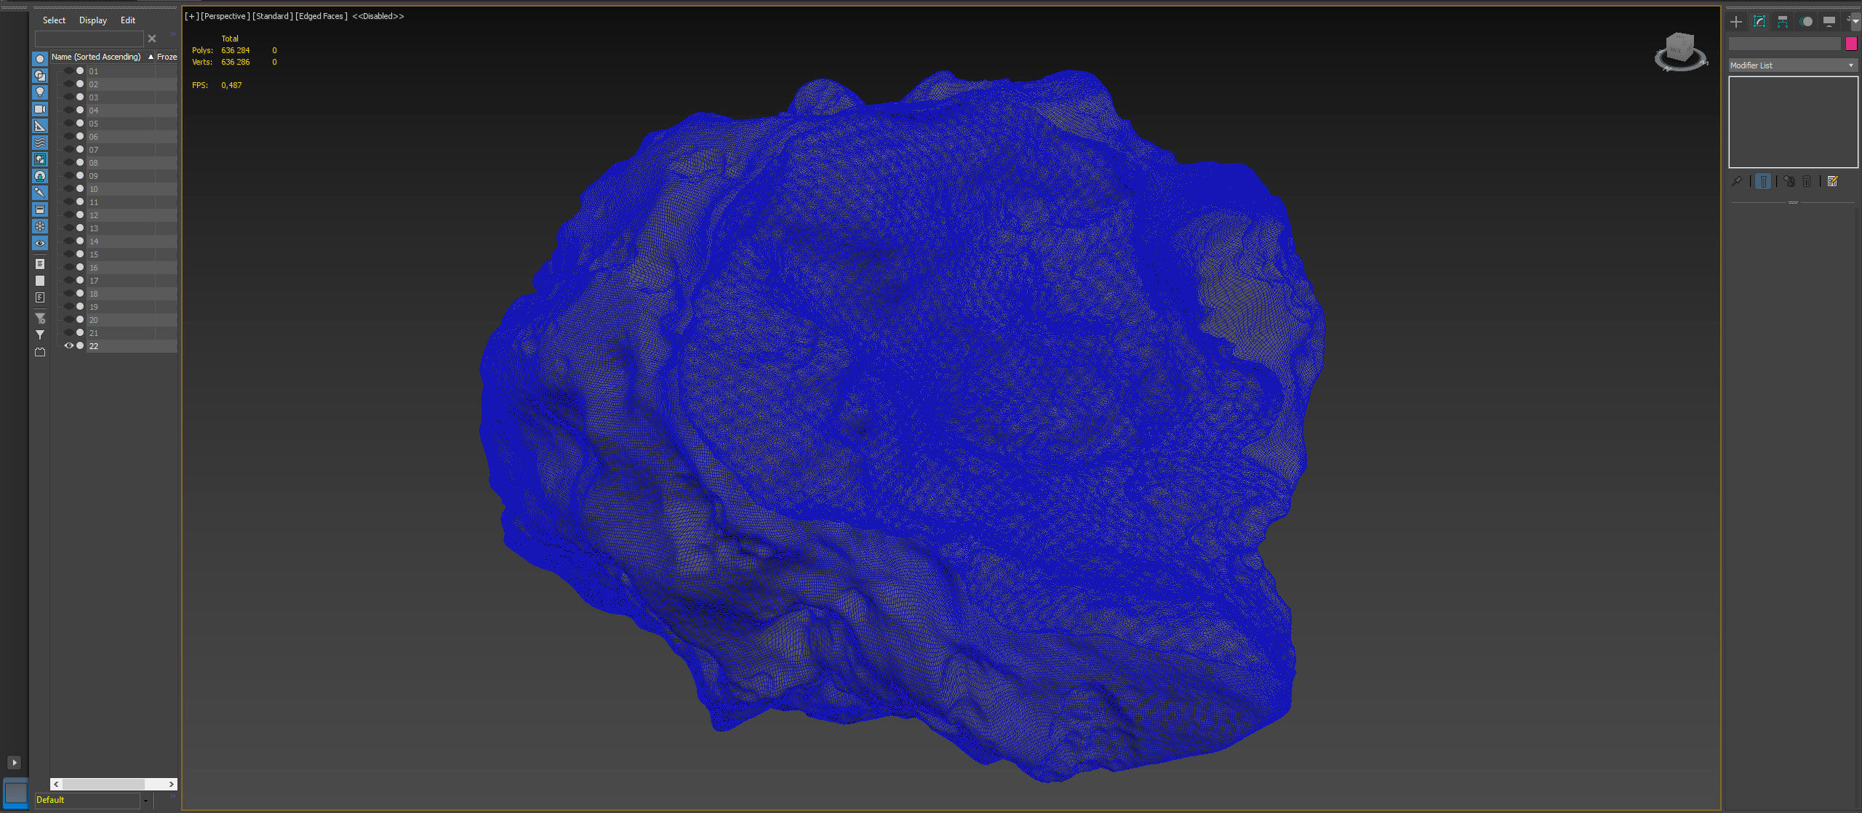This screenshot has width=1862, height=813.
Task: Open the Modifier List dropdown
Action: click(1793, 65)
